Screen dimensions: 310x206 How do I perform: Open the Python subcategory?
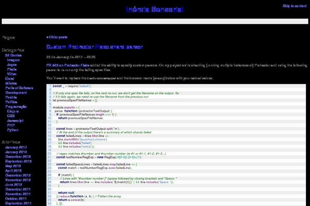click(12, 130)
